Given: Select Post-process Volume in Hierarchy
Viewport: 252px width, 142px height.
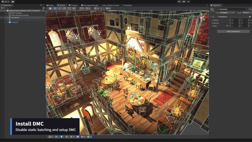Looking at the screenshot, I should tap(20, 15).
